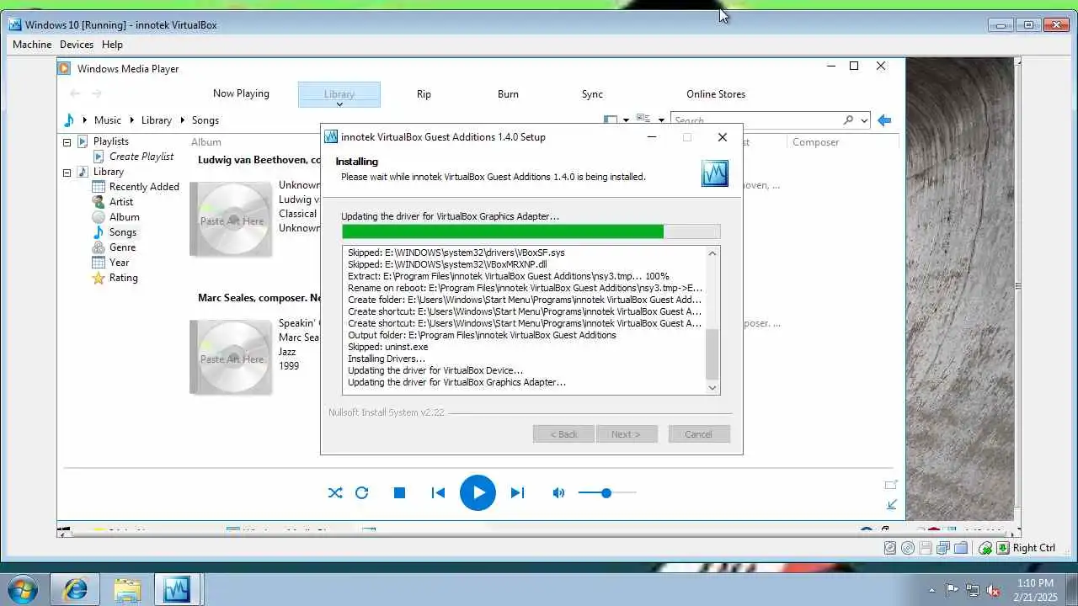Image resolution: width=1078 pixels, height=606 pixels.
Task: Open the Now Playing tab
Action: tap(241, 93)
